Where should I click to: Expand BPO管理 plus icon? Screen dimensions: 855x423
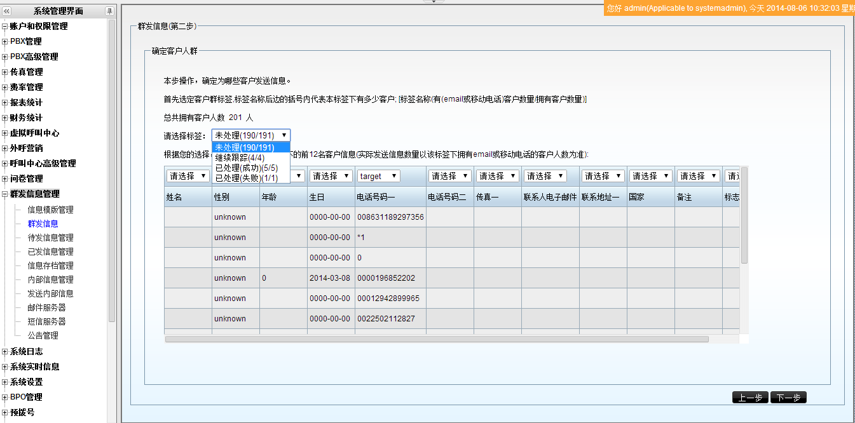(x=5, y=398)
